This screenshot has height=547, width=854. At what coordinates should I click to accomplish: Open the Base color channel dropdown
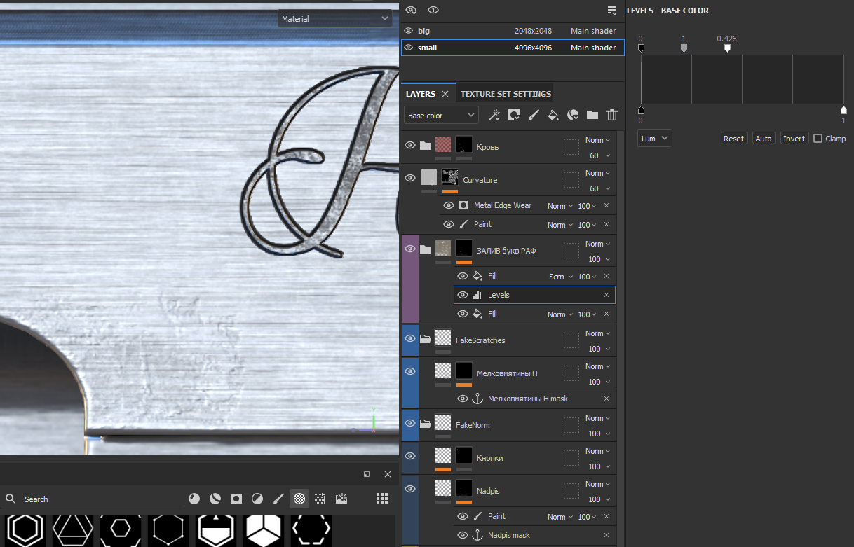coord(441,116)
